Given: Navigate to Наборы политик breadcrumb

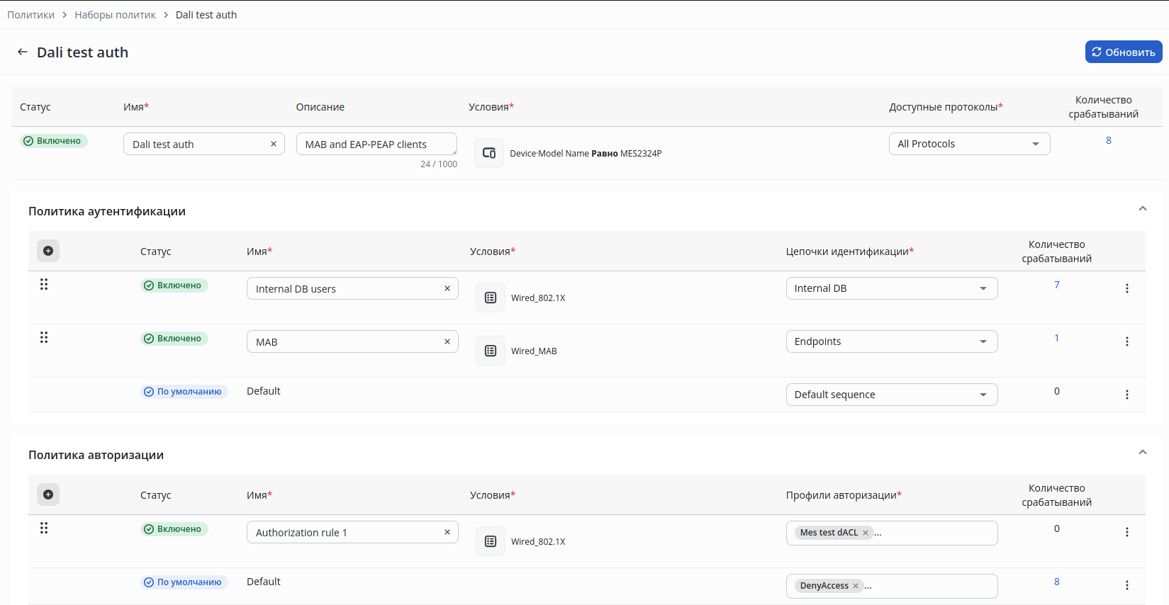Looking at the screenshot, I should point(115,15).
